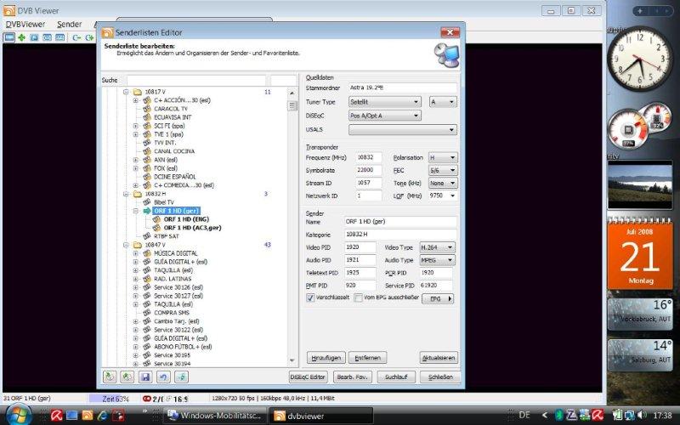Viewport: 680px width, 425px height.
Task: Expand the FEC 5/6 dropdown
Action: tap(443, 170)
